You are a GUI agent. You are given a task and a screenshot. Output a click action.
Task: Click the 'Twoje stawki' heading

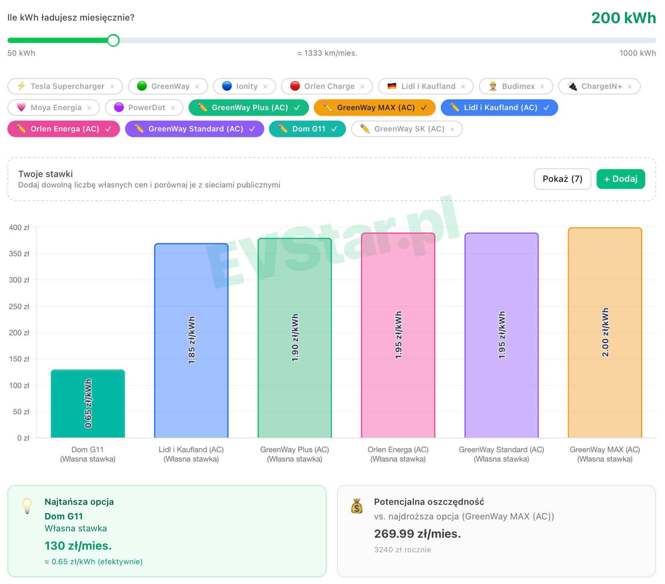tap(46, 174)
